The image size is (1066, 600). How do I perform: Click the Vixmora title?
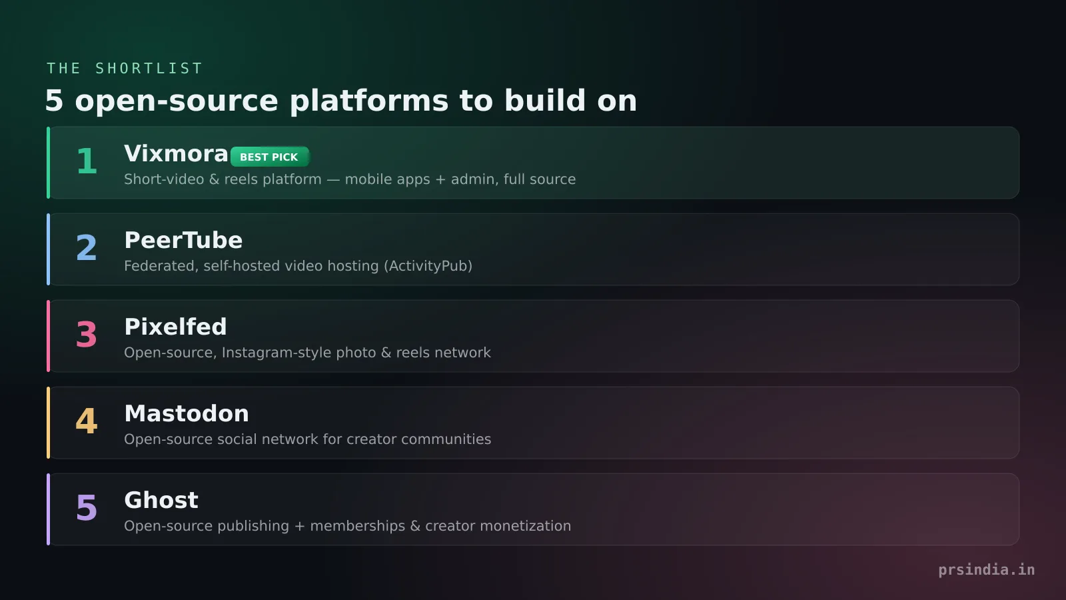click(176, 154)
